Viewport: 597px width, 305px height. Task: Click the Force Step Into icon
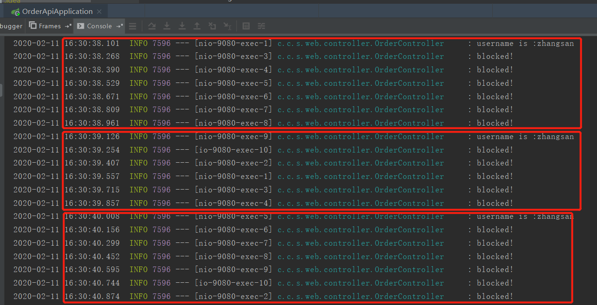pos(182,26)
